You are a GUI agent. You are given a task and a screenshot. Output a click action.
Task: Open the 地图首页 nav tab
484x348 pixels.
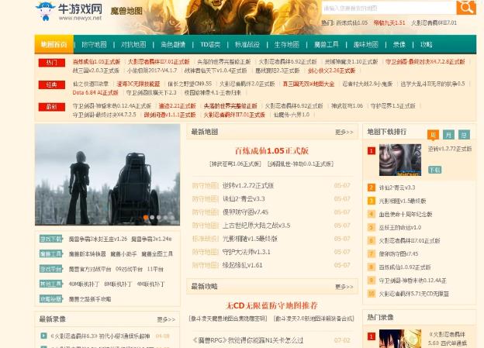(54, 44)
